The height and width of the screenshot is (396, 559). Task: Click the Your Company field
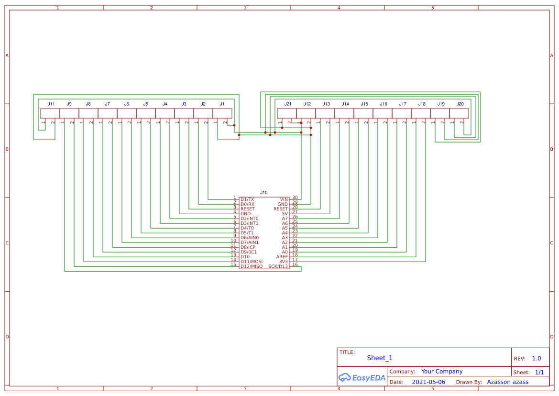point(441,371)
